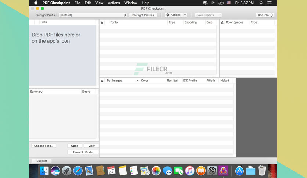Open Spotlight search in menu bar

(x=261, y=3)
